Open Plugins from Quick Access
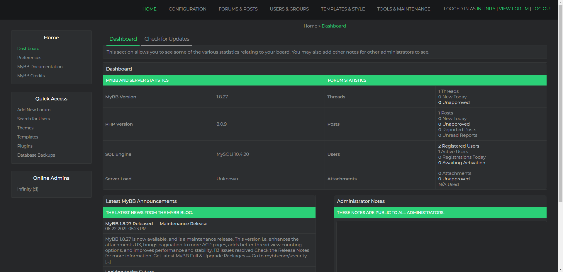Viewport: 563px width, 272px height. (x=25, y=146)
